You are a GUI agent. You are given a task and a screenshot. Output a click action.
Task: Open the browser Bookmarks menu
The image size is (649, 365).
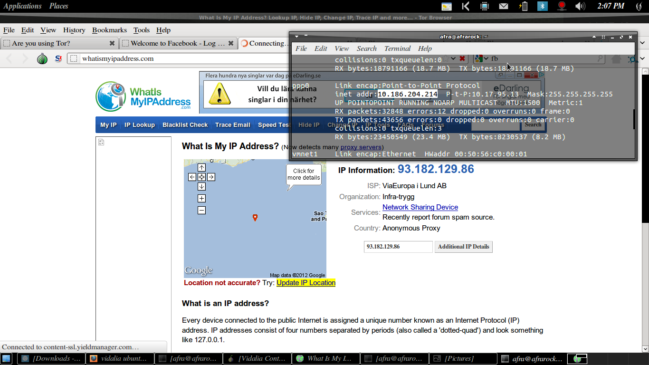[109, 30]
